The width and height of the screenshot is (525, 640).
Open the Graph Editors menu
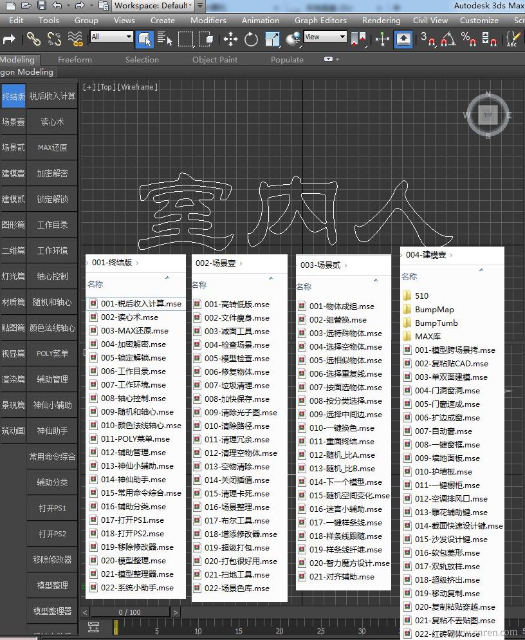tap(320, 21)
